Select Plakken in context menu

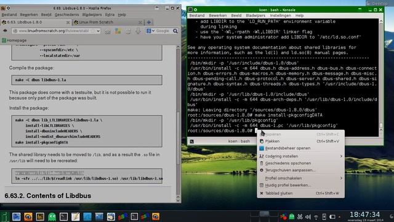pyautogui.click(x=300, y=141)
